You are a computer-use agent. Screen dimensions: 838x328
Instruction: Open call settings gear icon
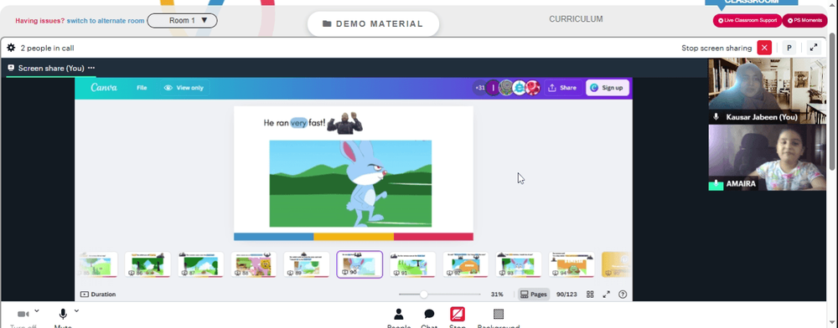11,48
